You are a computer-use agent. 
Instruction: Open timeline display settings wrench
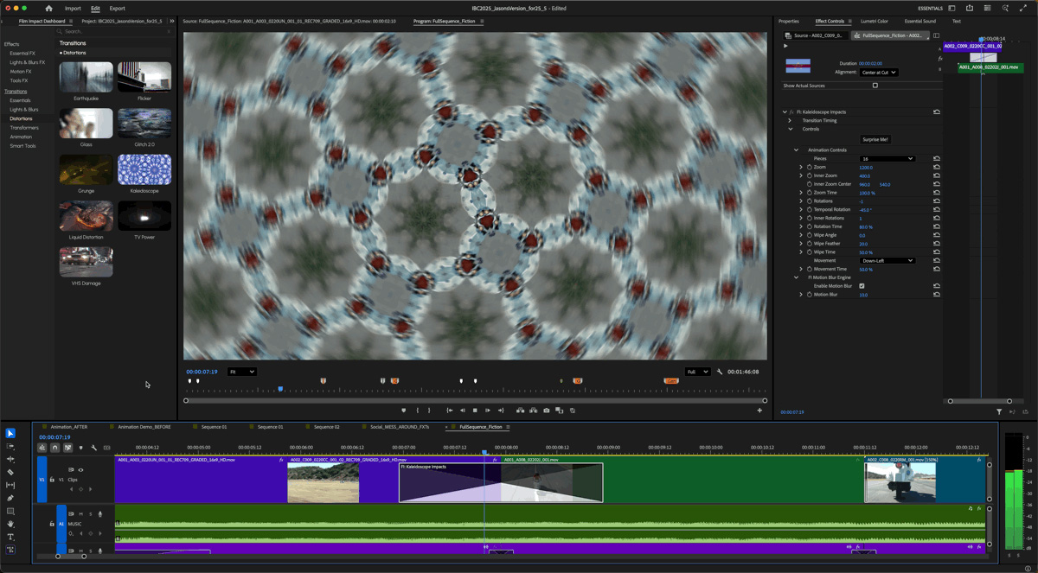(93, 448)
